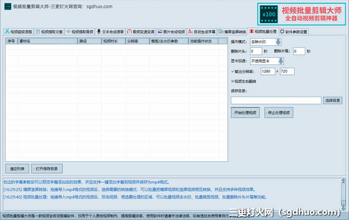Image resolution: width=349 pixels, height=220 pixels.
Task: Expand the 操作模式 dropdown arrow
Action: pyautogui.click(x=278, y=42)
